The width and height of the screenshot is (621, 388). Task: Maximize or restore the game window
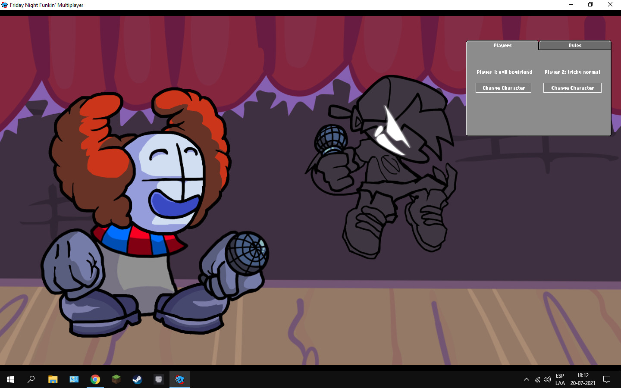pyautogui.click(x=590, y=5)
